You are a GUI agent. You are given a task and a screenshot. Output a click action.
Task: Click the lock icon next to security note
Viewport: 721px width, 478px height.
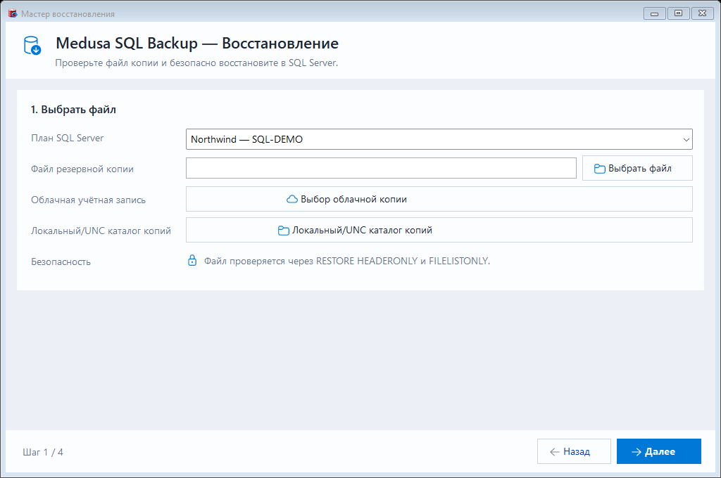[x=192, y=260]
